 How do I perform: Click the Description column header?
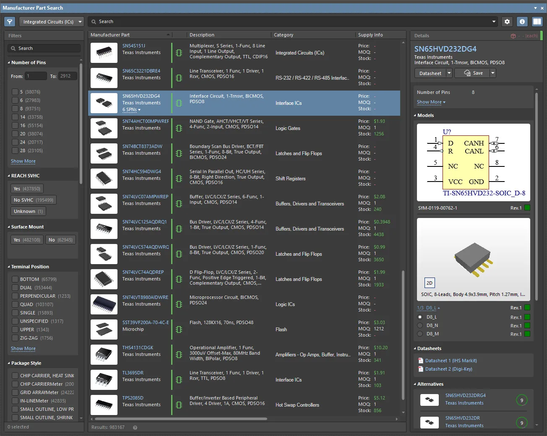[x=229, y=35]
